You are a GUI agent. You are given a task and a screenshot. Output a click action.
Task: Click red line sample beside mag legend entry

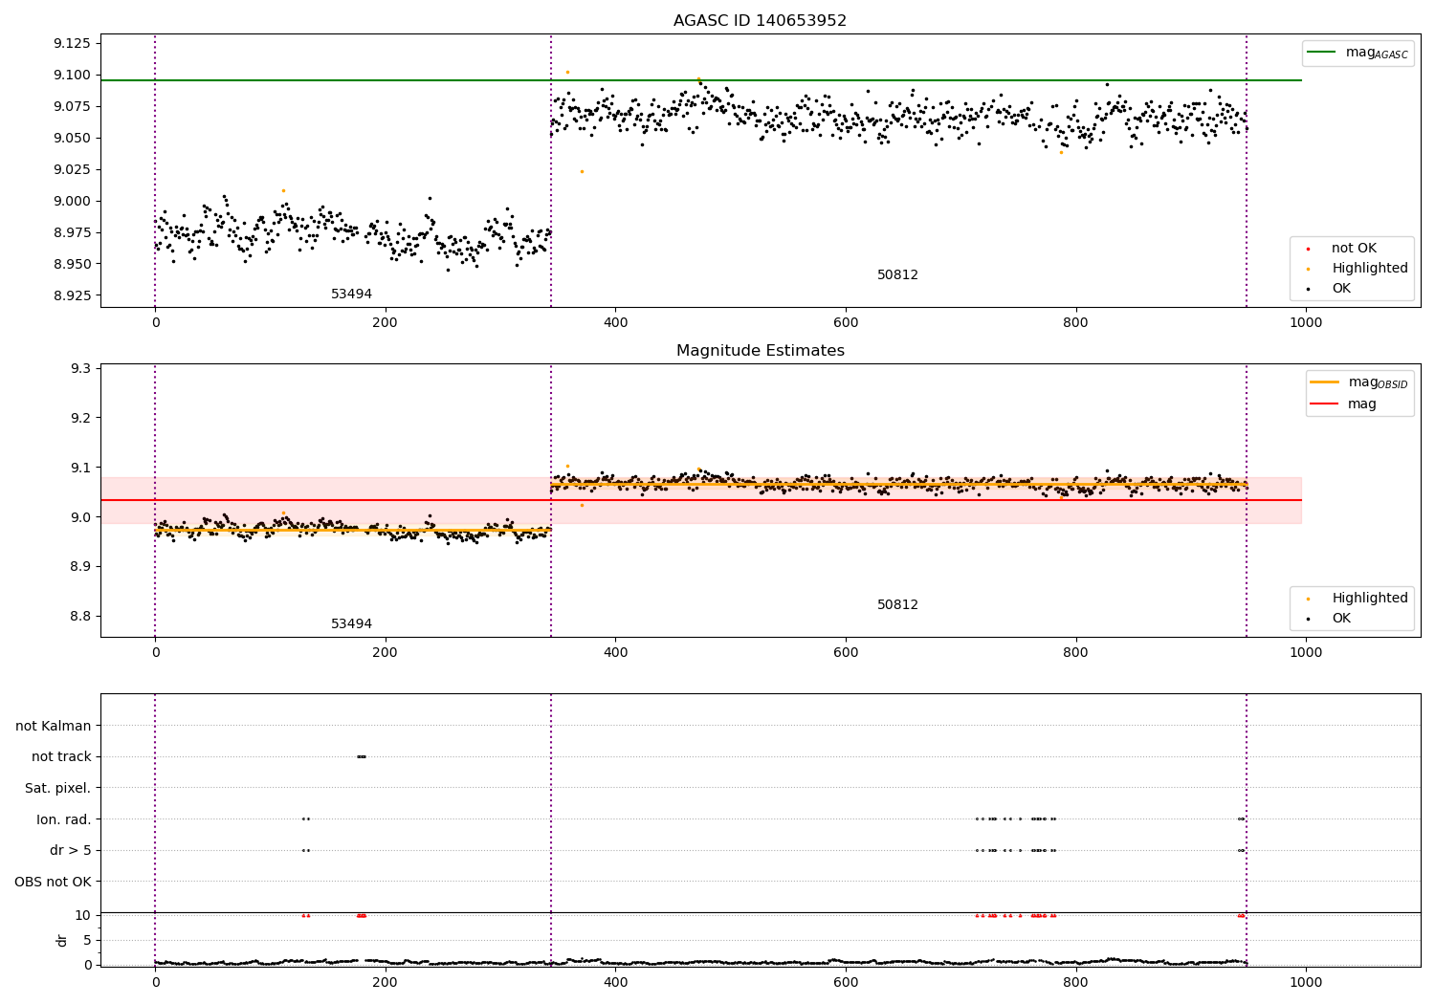point(1325,404)
